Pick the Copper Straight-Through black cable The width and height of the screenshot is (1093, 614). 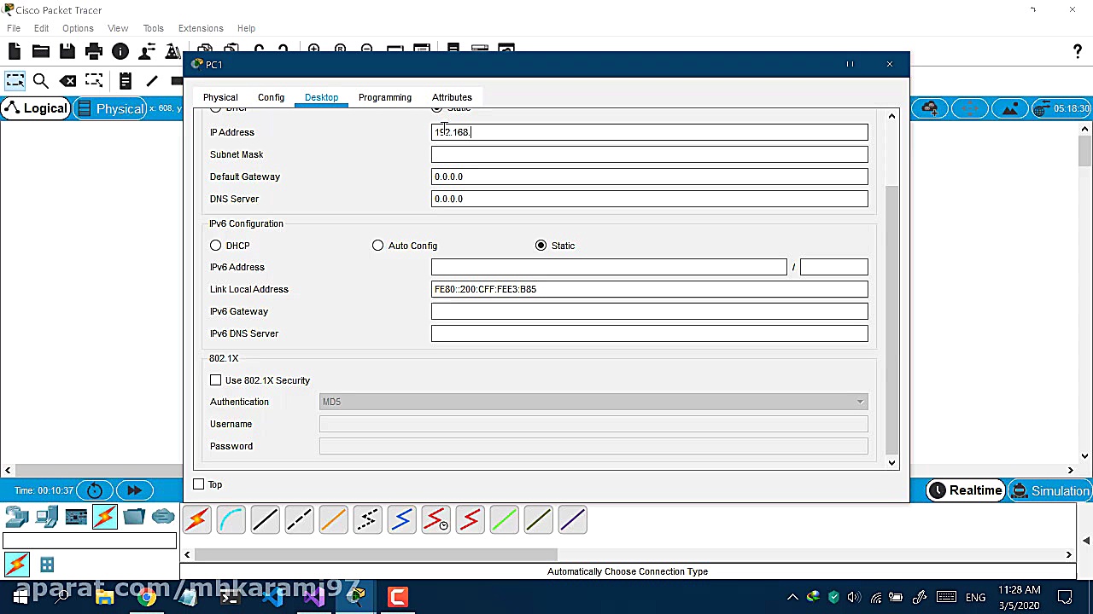[265, 519]
